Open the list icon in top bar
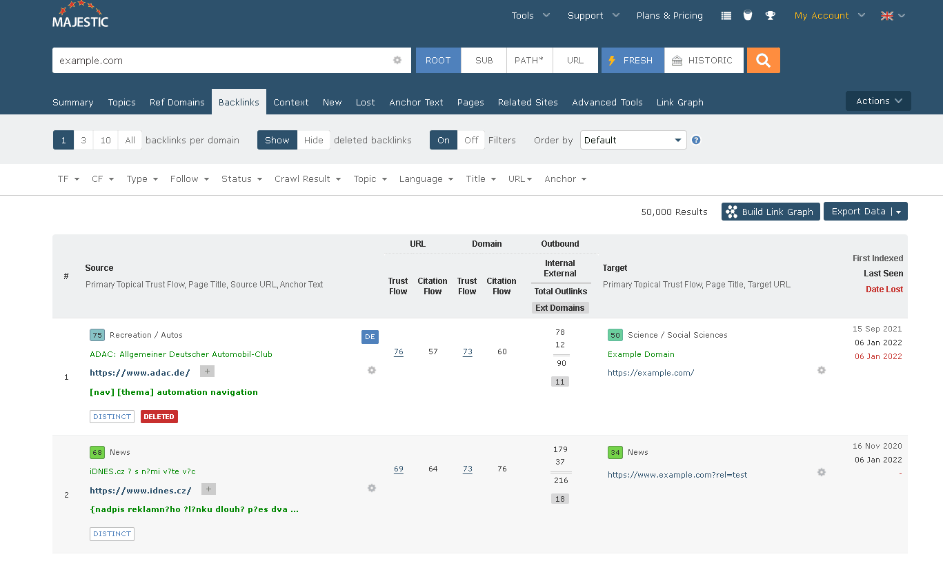 pos(726,15)
